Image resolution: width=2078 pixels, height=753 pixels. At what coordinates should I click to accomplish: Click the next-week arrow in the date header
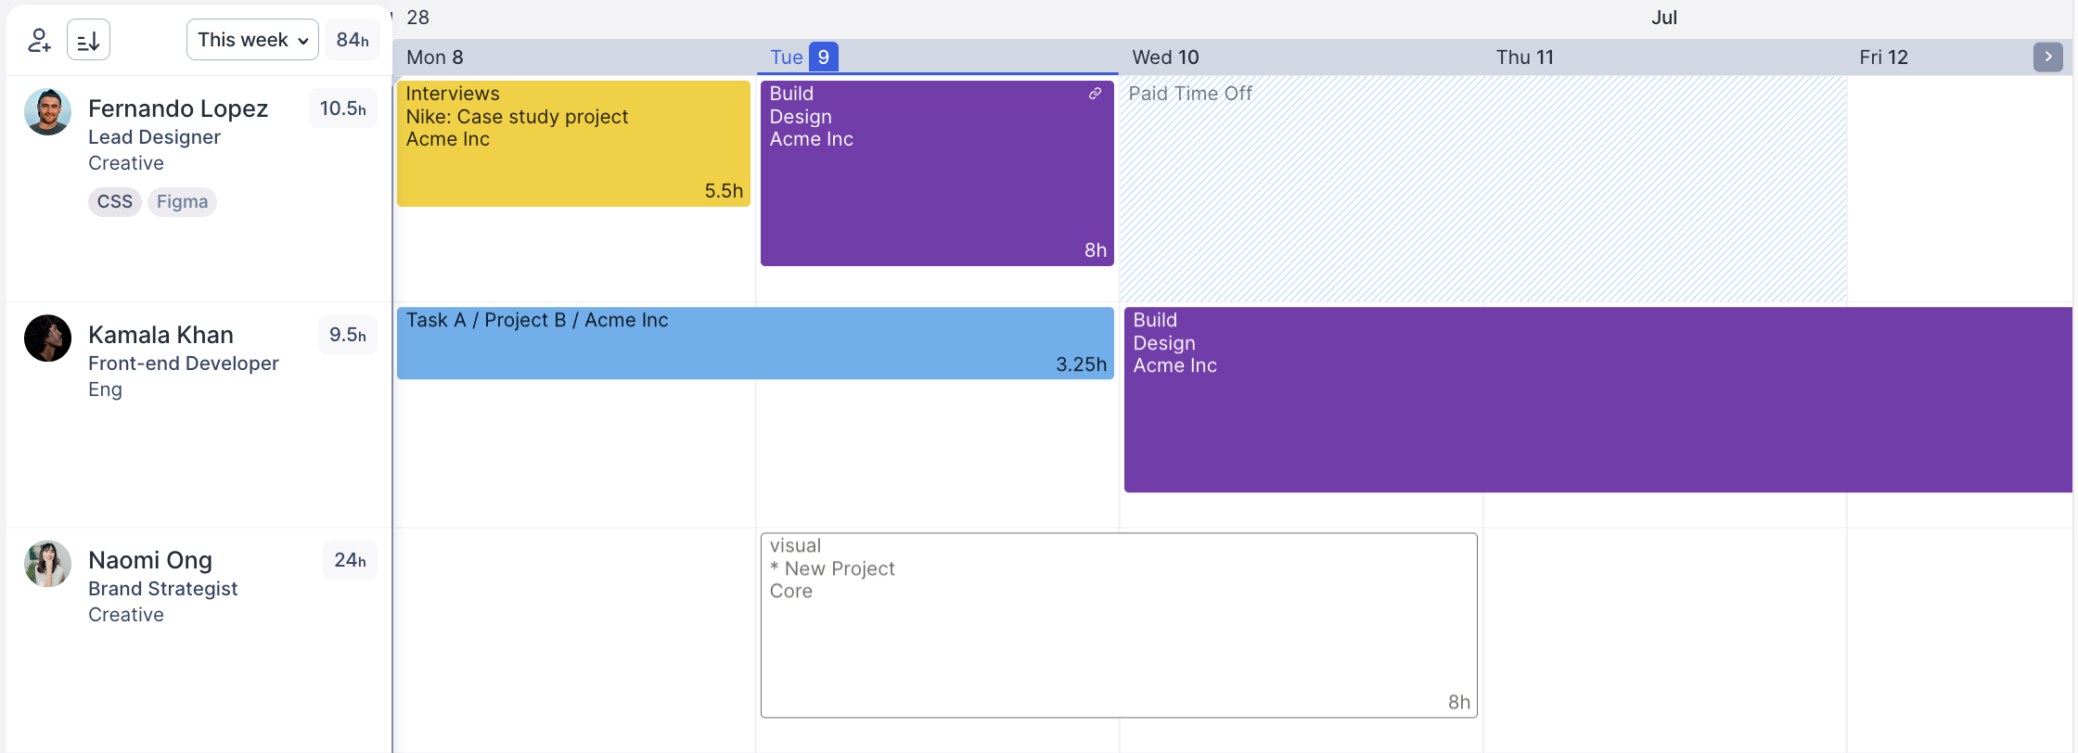(x=2047, y=57)
